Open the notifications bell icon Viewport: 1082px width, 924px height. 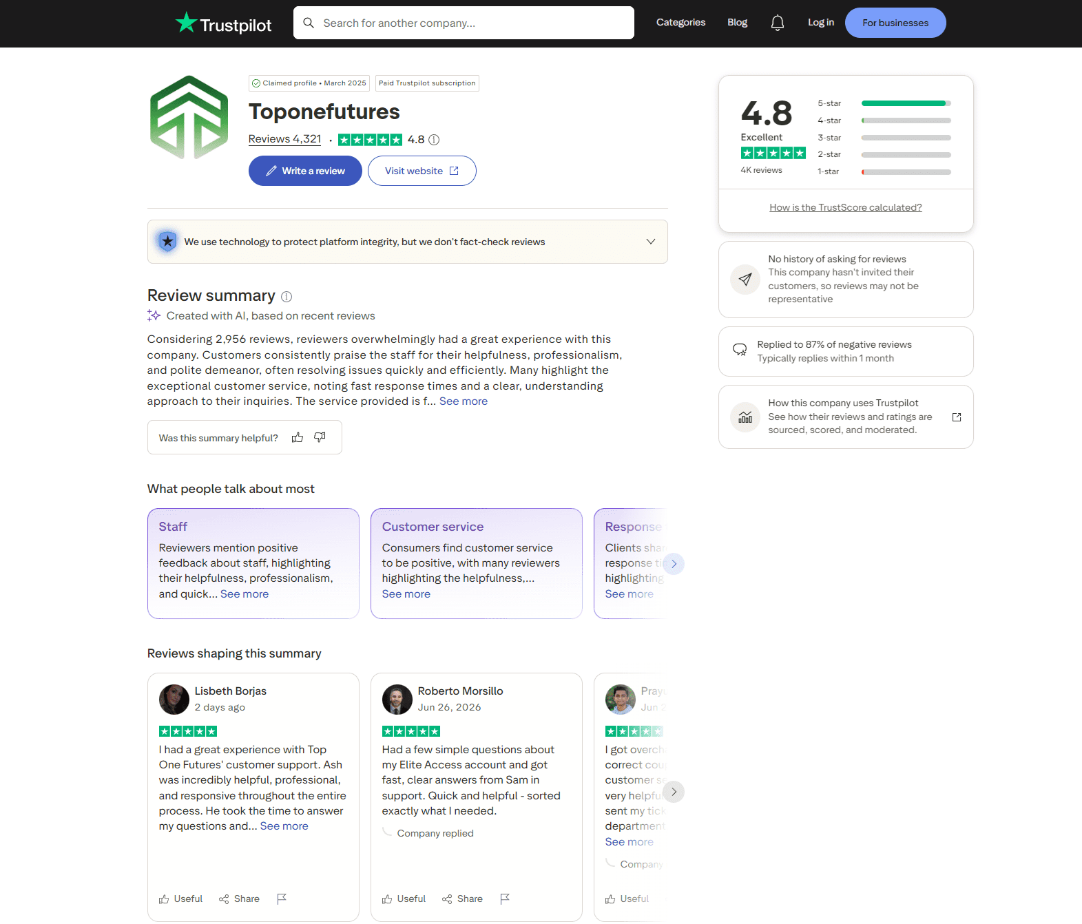(778, 23)
